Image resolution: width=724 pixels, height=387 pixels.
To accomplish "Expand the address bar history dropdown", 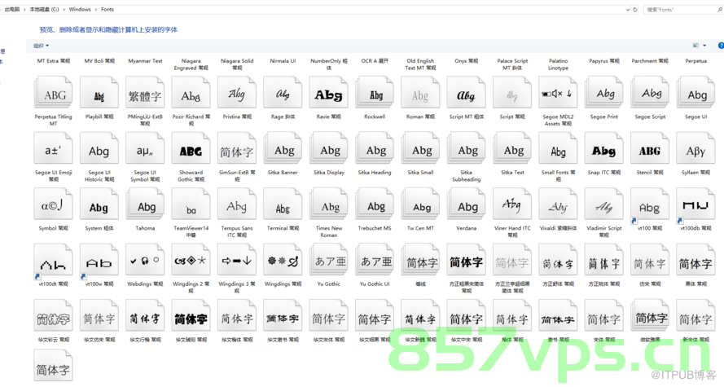I will coord(628,9).
